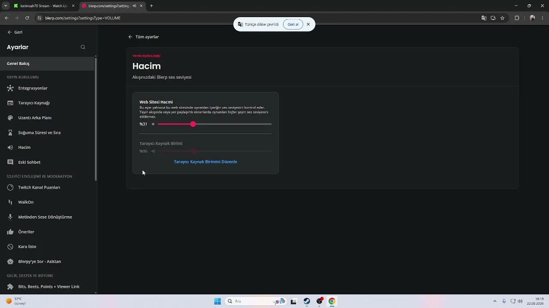Click the Tarayıcı Kaynağı sidebar icon
This screenshot has height=308, width=549.
point(10,103)
